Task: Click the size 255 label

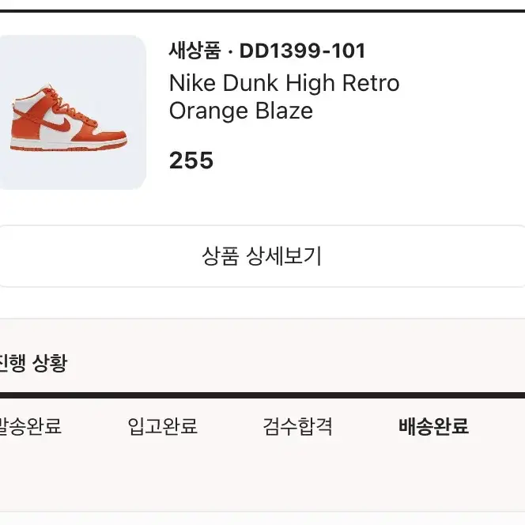Action: [191, 160]
